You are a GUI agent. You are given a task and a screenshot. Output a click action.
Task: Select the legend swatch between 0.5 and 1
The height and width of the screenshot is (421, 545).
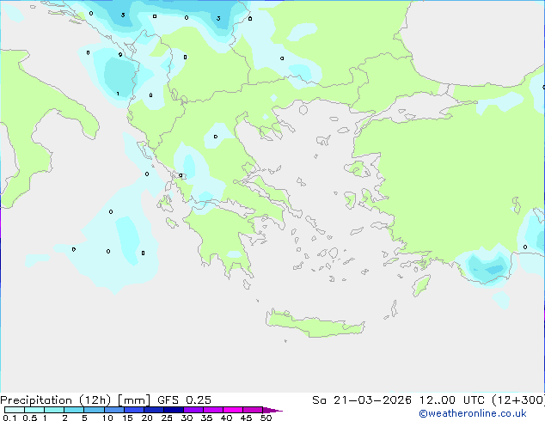click(x=34, y=410)
